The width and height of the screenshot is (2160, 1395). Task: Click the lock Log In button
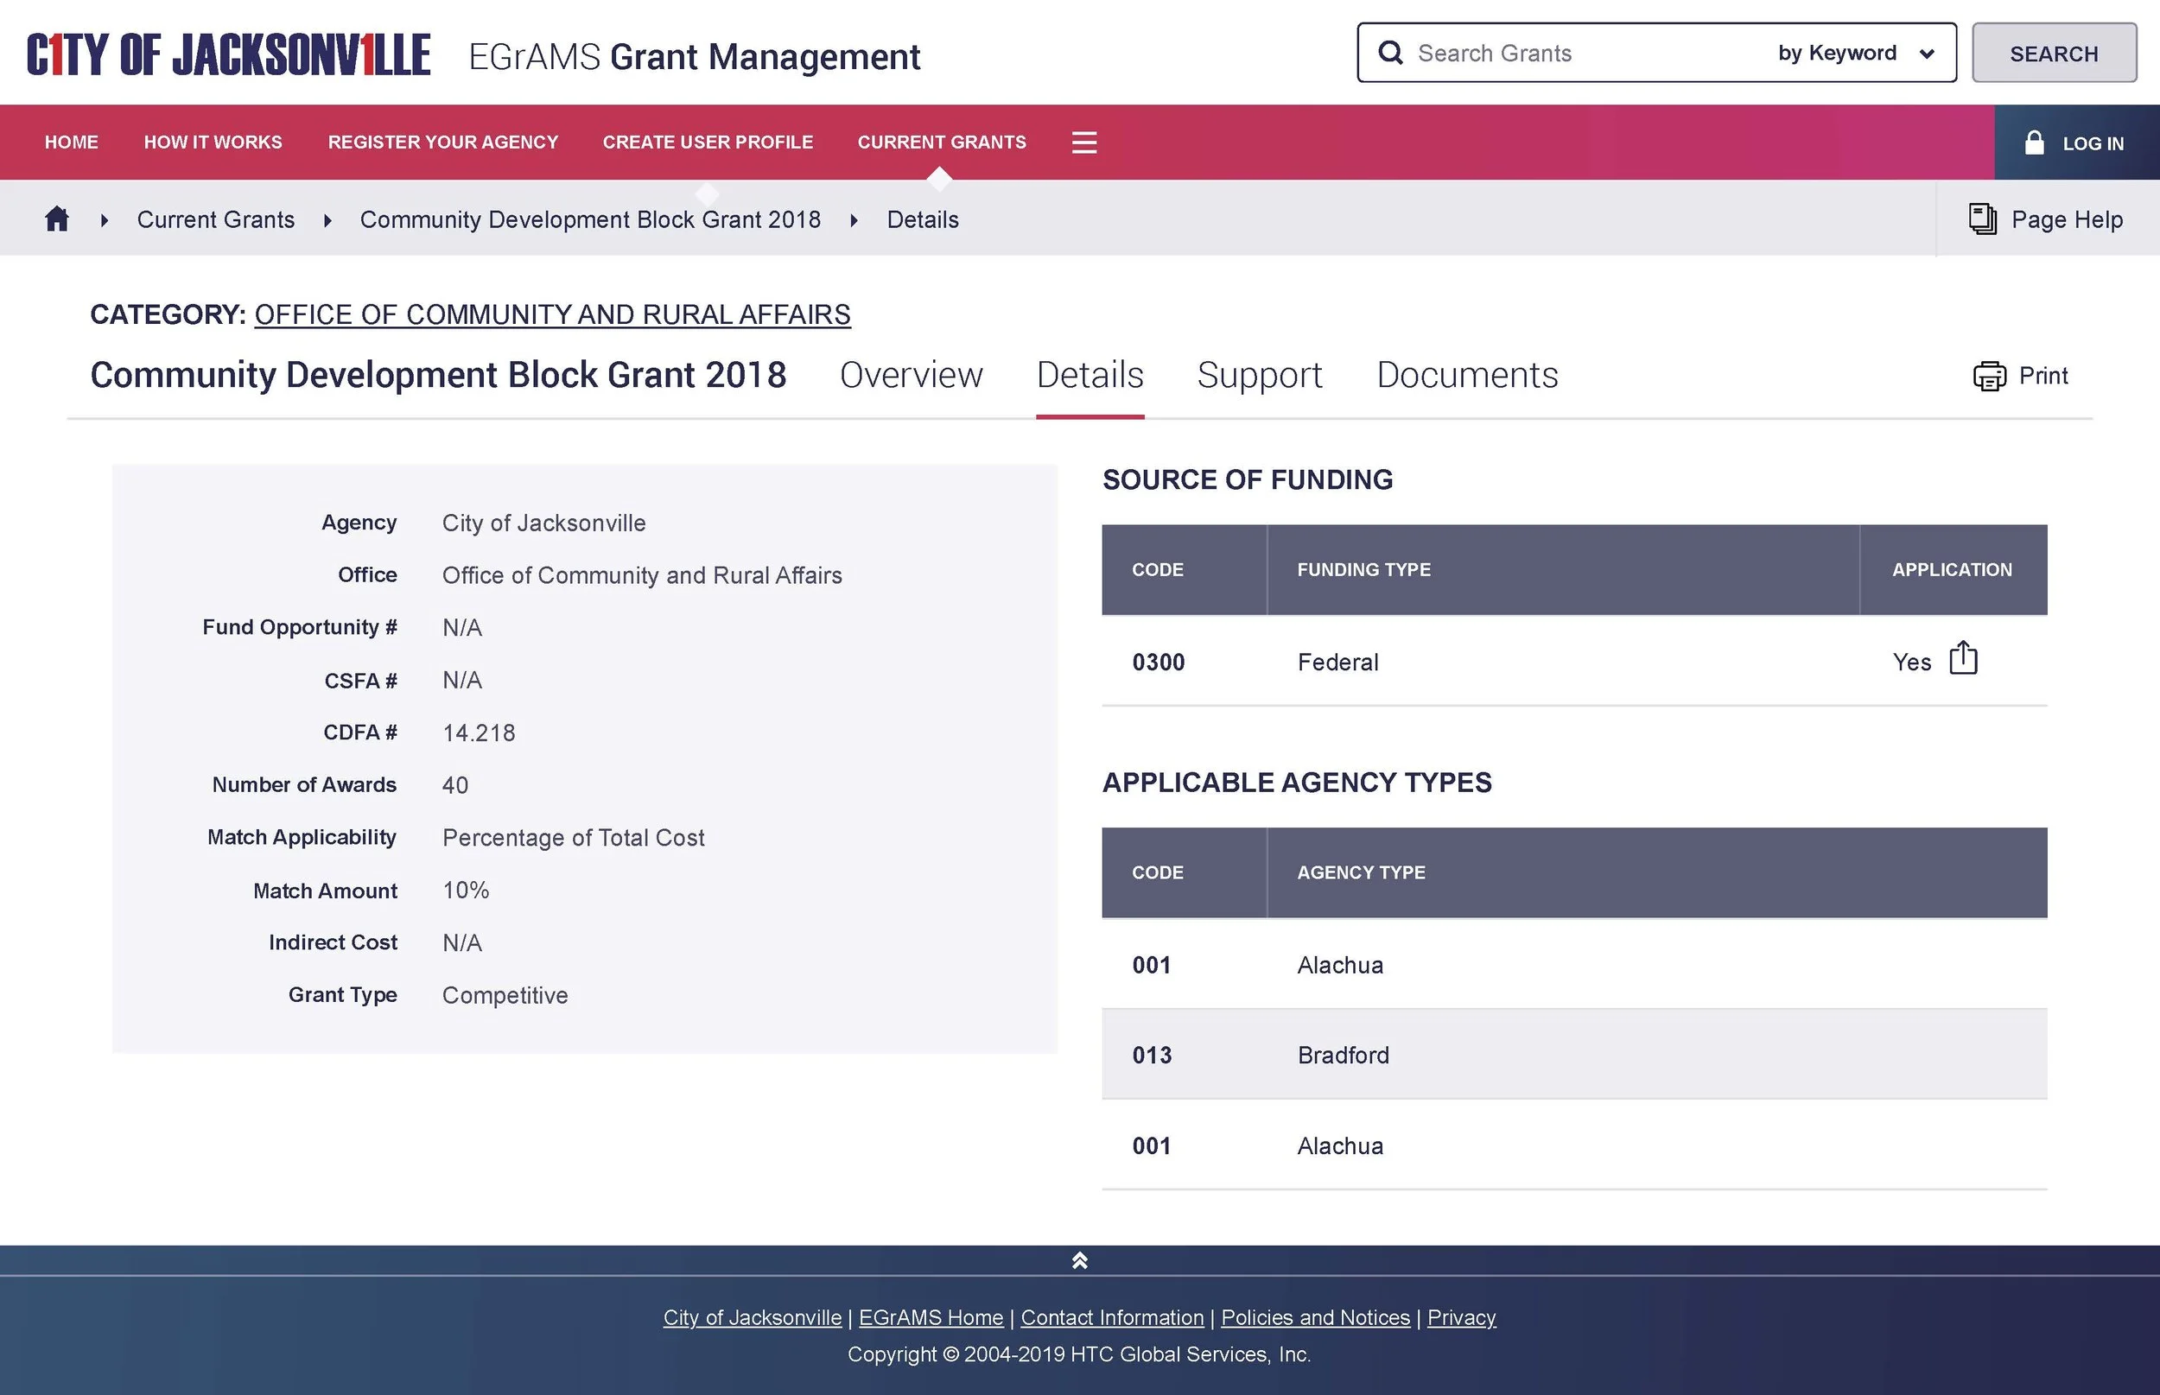pos(2075,143)
